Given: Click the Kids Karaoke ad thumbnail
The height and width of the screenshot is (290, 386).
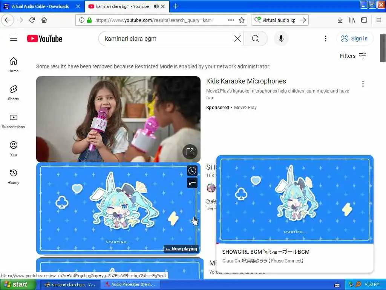Looking at the screenshot, I should pos(118,119).
